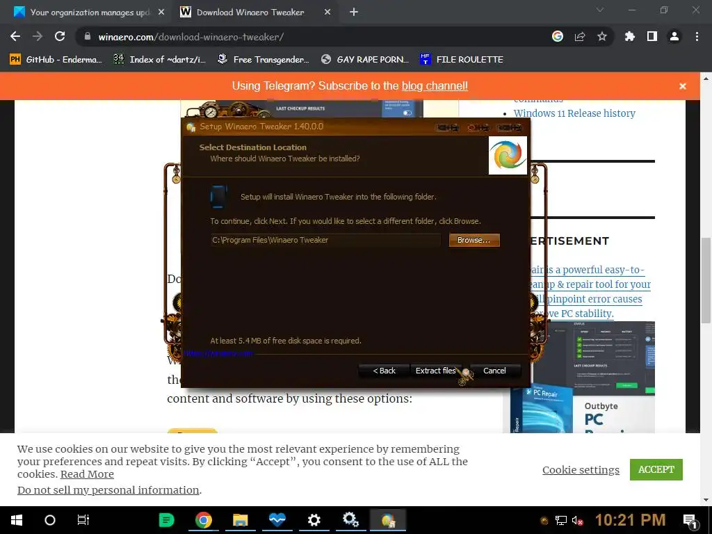This screenshot has width=712, height=534.
Task: View site information lock icon
Action: point(88,37)
